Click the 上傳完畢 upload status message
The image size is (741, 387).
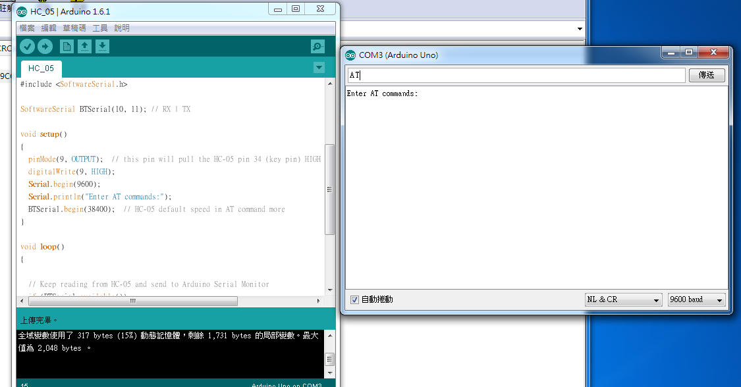pos(38,321)
